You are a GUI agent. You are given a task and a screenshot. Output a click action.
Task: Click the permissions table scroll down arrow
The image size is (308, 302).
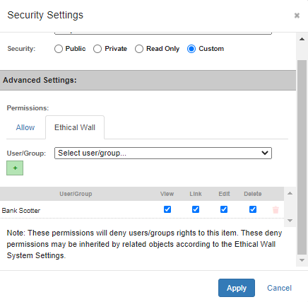[x=290, y=221]
